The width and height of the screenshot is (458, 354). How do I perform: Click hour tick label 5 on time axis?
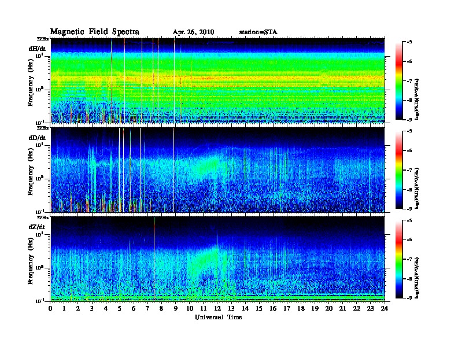click(x=120, y=309)
